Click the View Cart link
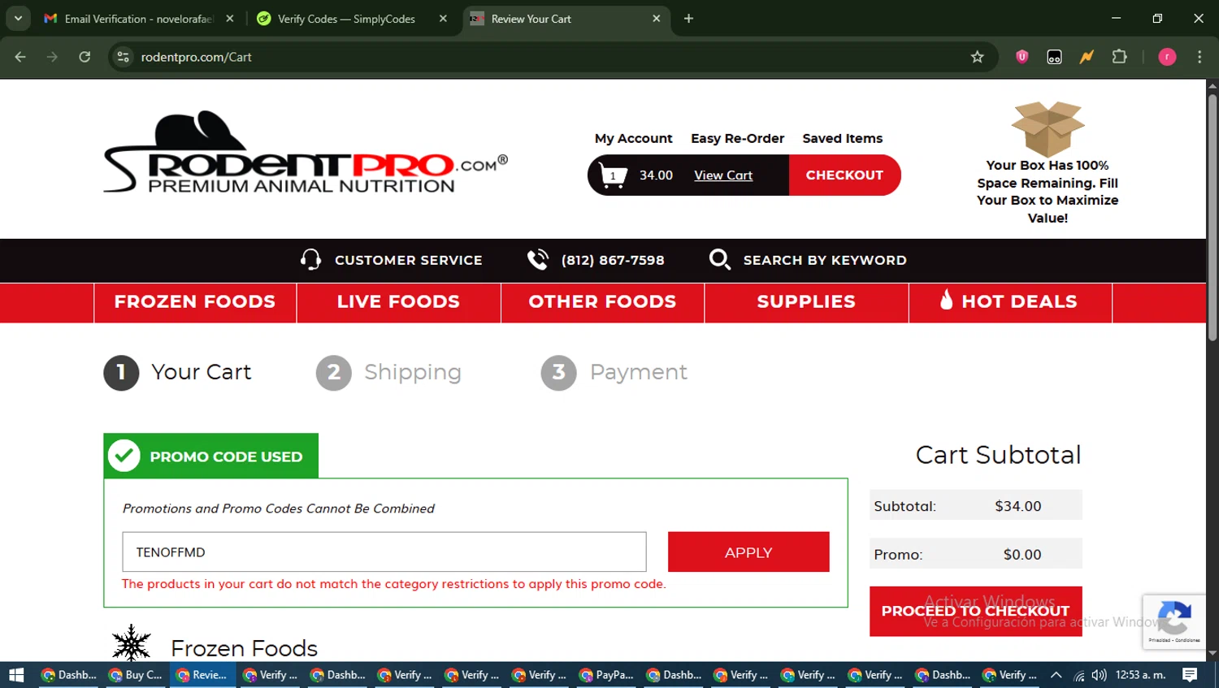The image size is (1219, 688). coord(723,175)
